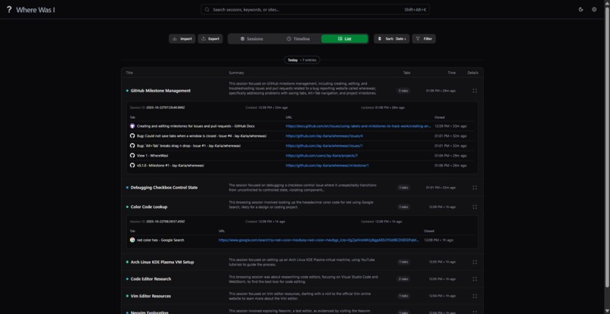Click GitHub favicon beside View 1 - WhereWasI

pos(132,155)
